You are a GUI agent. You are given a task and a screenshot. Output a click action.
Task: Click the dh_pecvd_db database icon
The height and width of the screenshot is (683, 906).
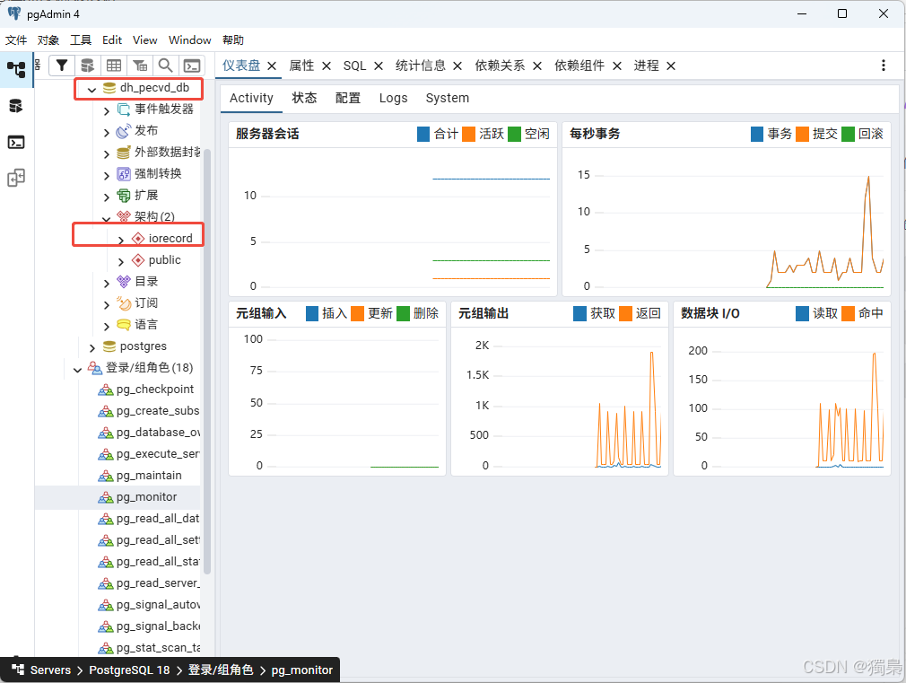coord(109,88)
